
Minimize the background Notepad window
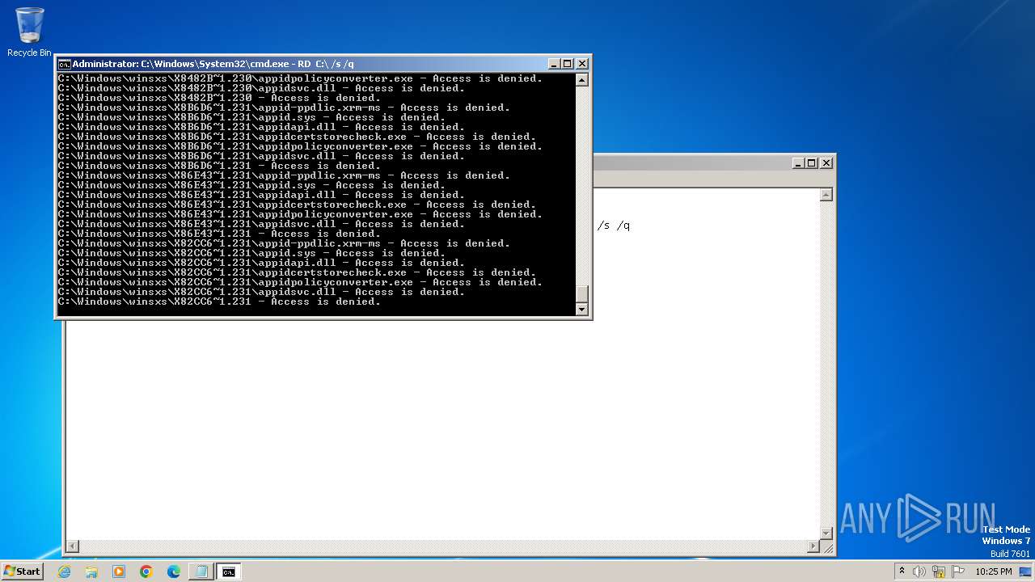tap(799, 162)
